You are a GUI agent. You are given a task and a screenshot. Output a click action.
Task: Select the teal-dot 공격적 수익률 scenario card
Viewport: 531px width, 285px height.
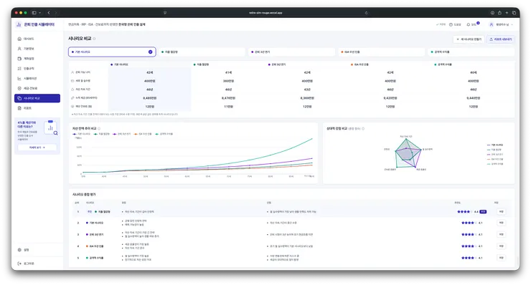tap(471, 52)
